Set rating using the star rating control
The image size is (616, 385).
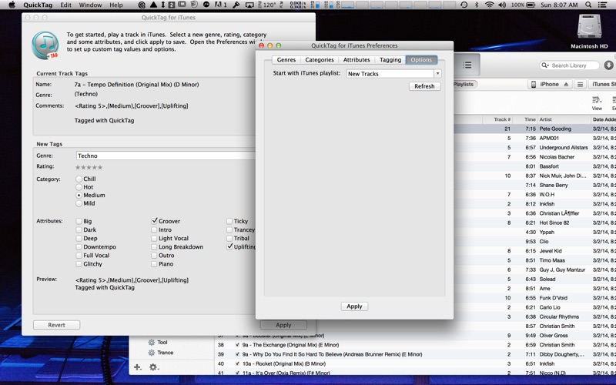tap(89, 167)
